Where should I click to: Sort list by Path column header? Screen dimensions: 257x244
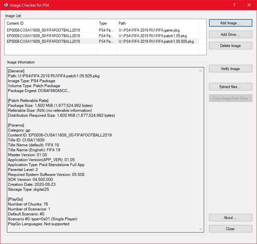coord(158,23)
